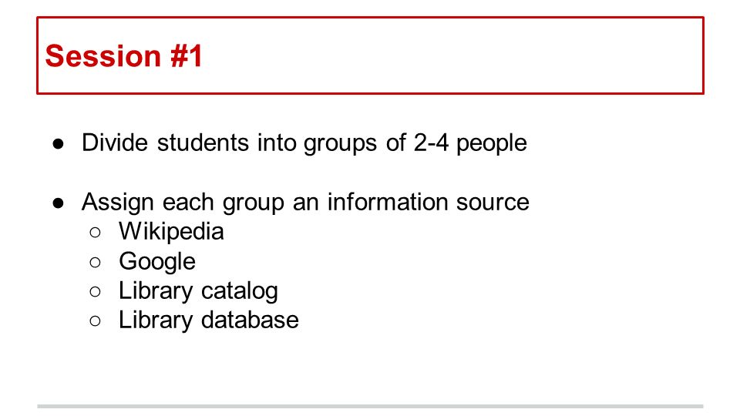Click the hollow bullet beside Library database
Image resolution: width=740 pixels, height=416 pixels.
(x=95, y=321)
